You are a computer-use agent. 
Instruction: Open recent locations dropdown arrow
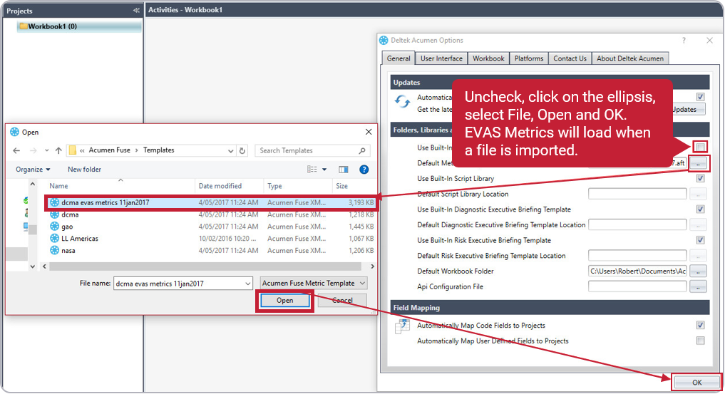47,150
